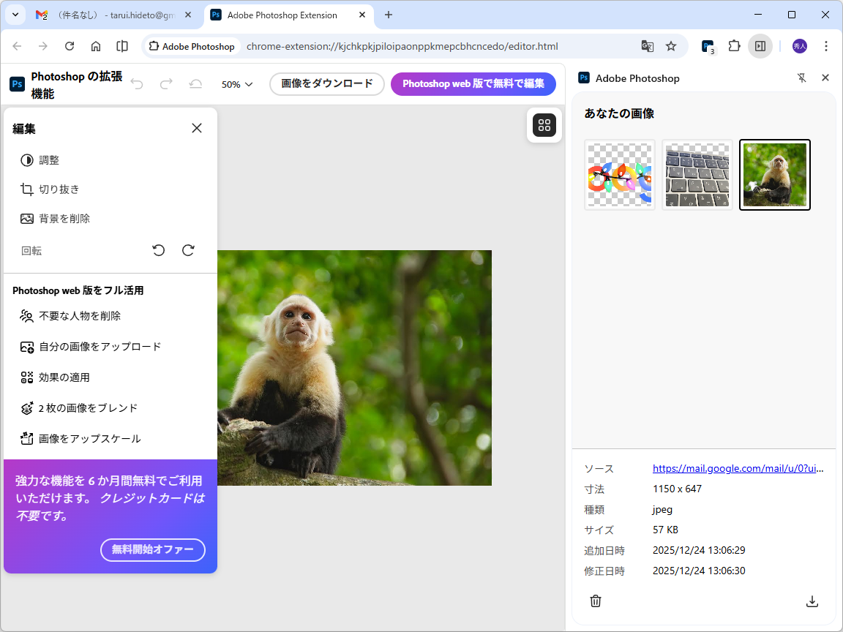Rotate the image counterclockwise
Screen dimensions: 843x632
[159, 250]
